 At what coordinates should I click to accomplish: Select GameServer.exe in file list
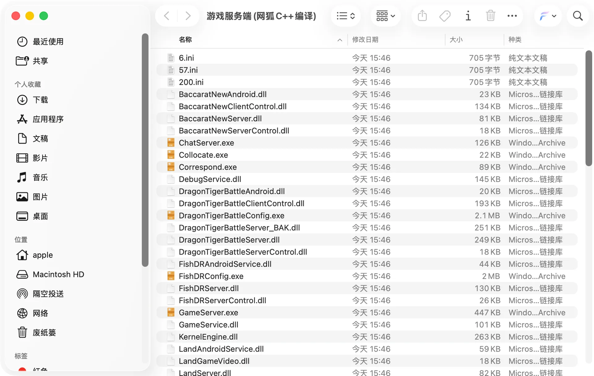tap(367, 313)
